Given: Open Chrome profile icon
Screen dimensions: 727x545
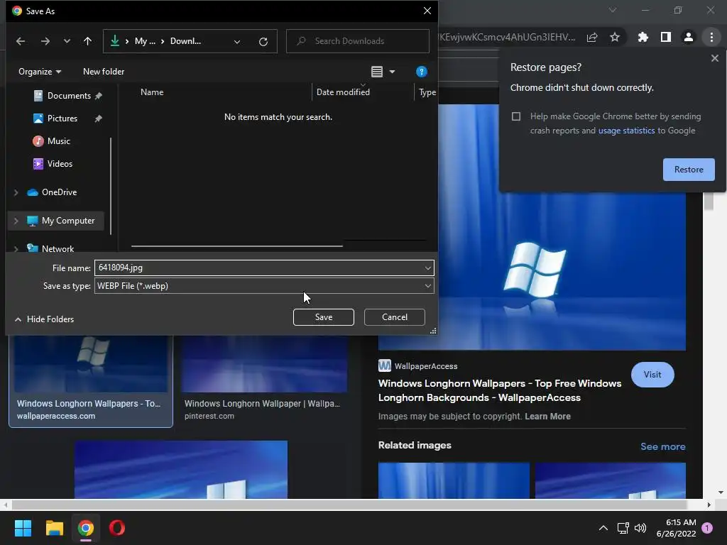Looking at the screenshot, I should point(689,37).
